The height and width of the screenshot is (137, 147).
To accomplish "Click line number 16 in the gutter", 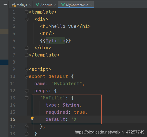I will tap(13, 119).
